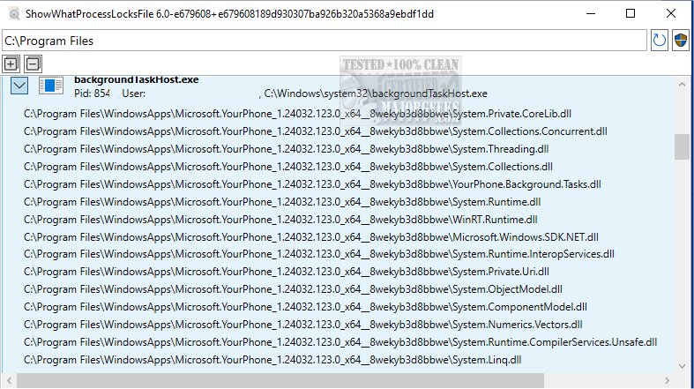Viewport: 694px width, 389px height.
Task: Select the System.Numerics.Vectors.dll entry
Action: (x=308, y=325)
